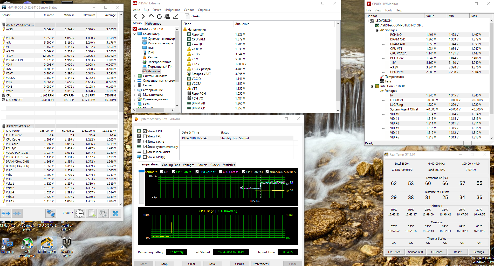Go forward using AIDA64 forward arrow

coord(143,16)
